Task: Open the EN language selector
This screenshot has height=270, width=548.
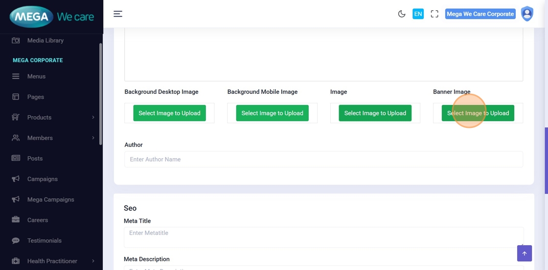Action: coord(418,14)
